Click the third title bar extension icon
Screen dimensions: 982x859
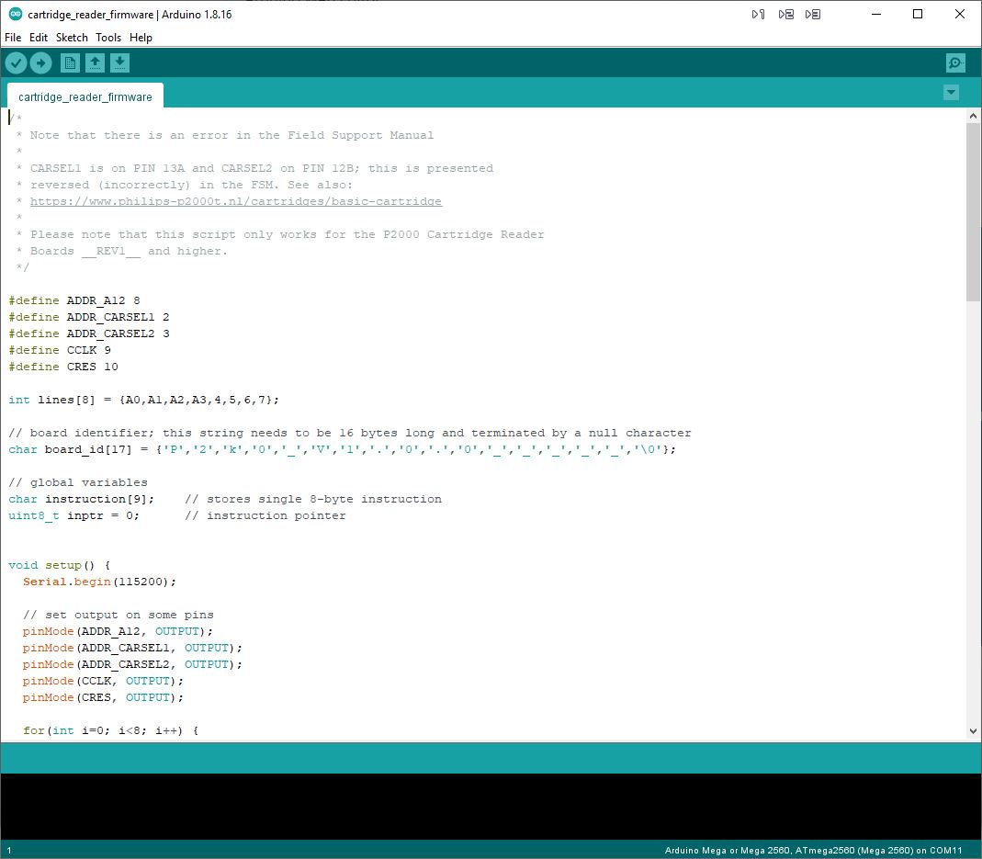[813, 15]
